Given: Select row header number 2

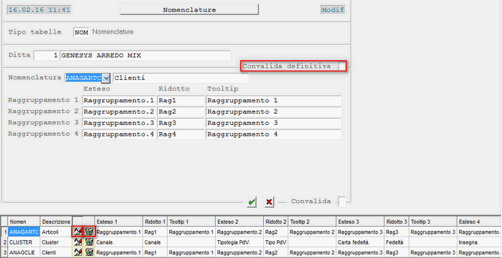Looking at the screenshot, I should [x=5, y=242].
